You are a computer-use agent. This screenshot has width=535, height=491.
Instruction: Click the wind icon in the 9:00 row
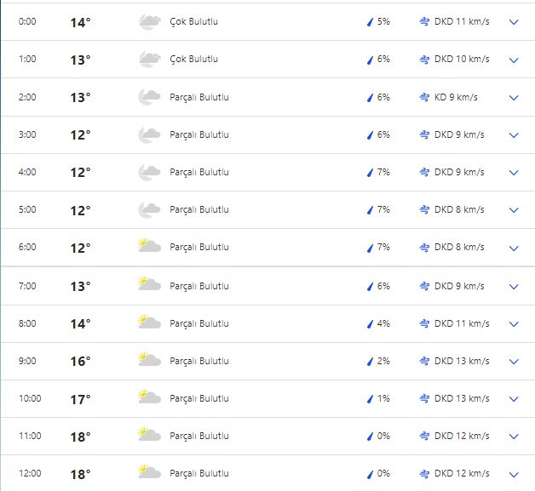coord(423,361)
